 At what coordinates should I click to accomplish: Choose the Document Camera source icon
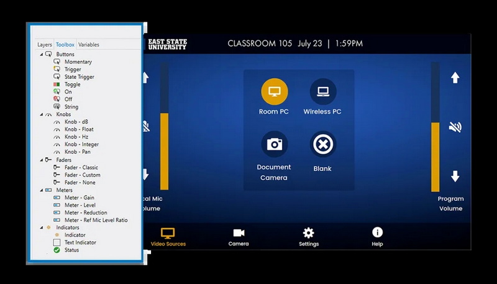[274, 144]
